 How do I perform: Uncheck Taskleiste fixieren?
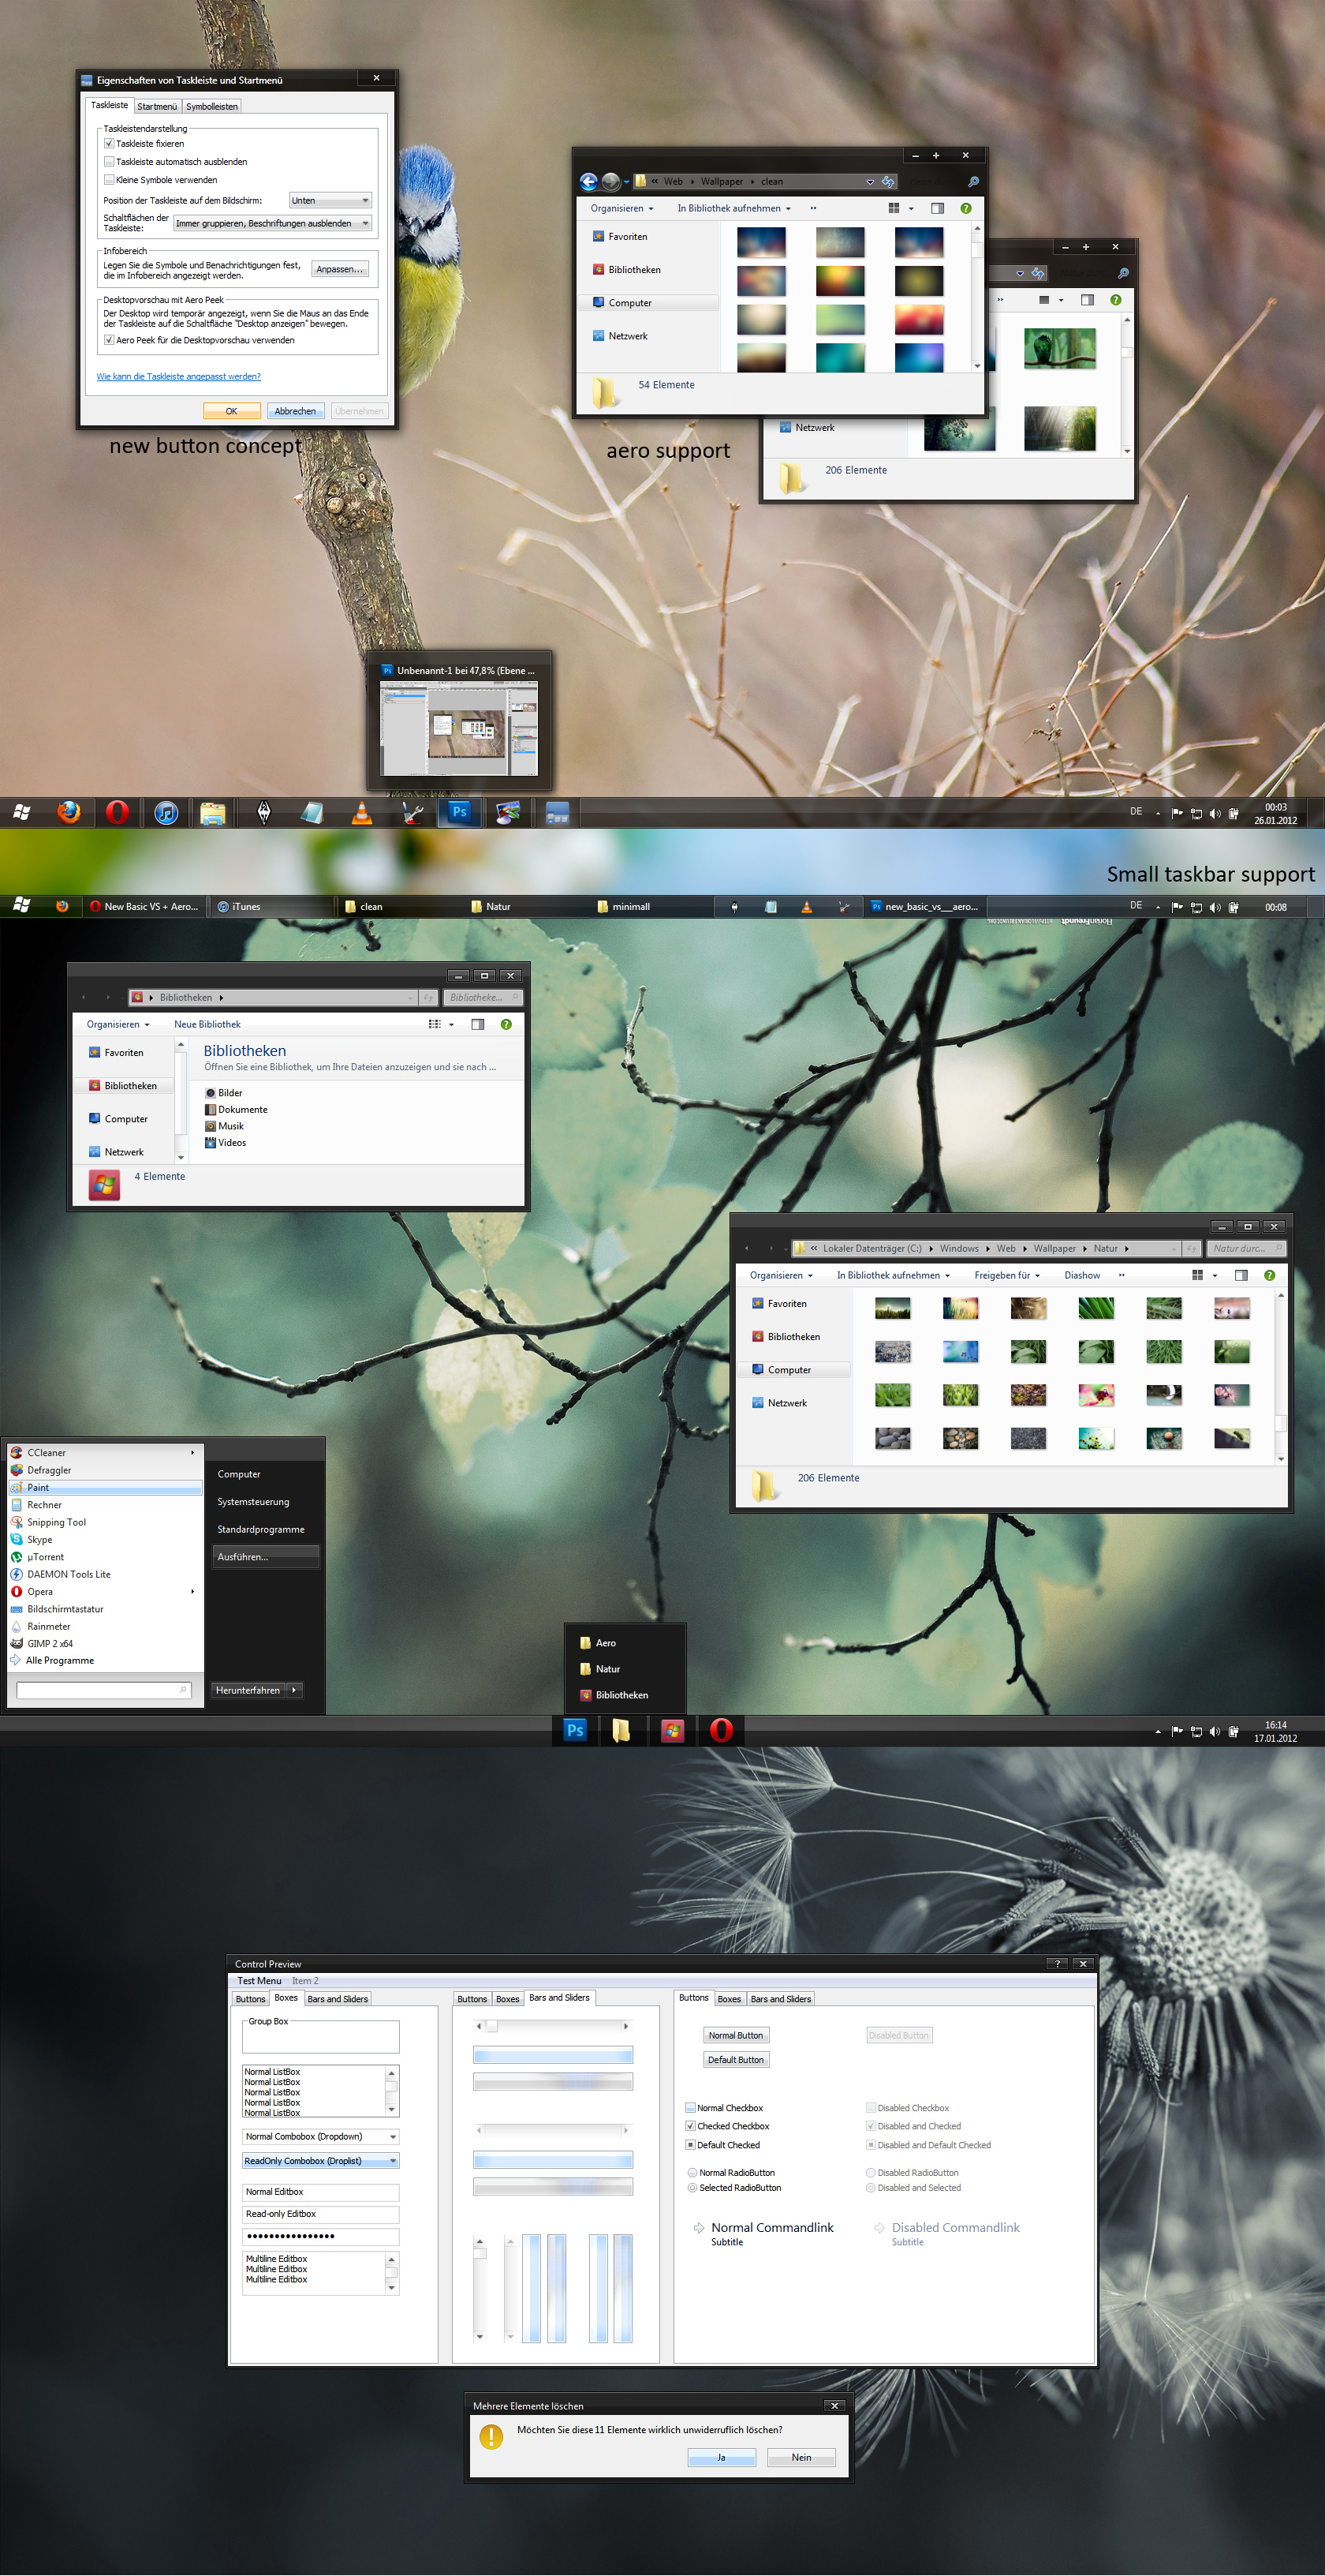(x=109, y=143)
